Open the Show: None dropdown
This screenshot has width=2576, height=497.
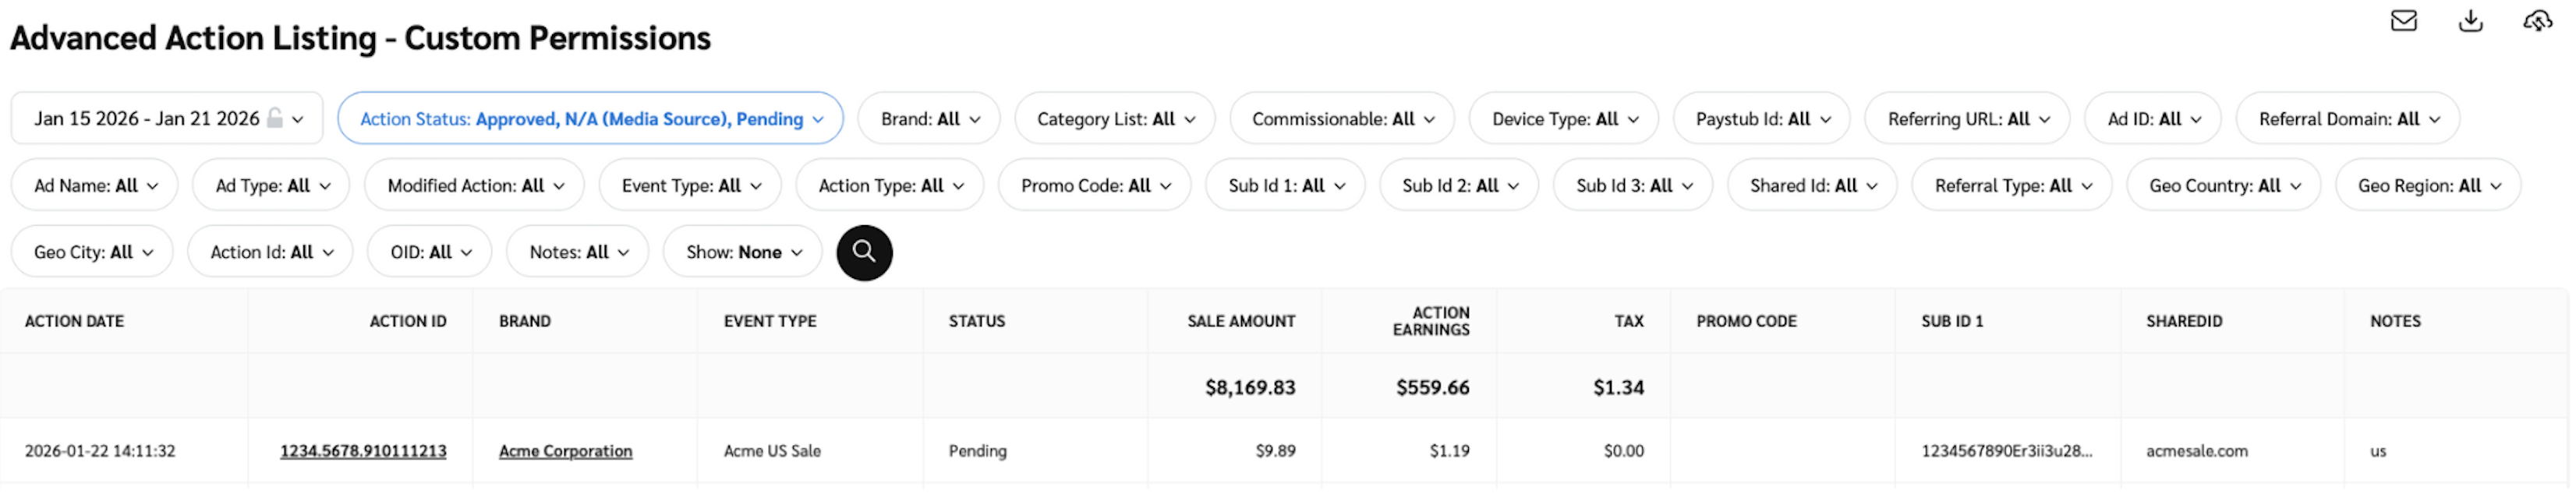(743, 252)
